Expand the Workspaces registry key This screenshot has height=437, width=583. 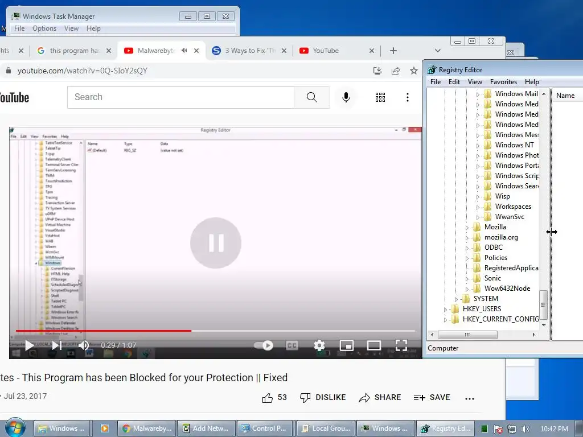[x=478, y=207]
